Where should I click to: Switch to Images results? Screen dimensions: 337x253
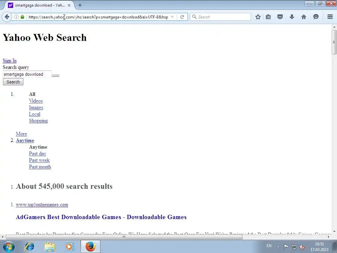(36, 108)
